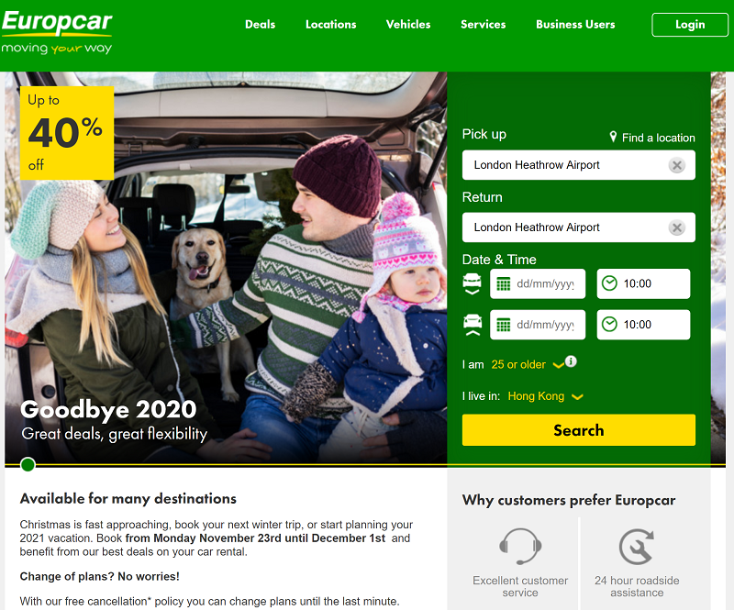The image size is (734, 610).
Task: Click the 'Goodbye 2020' banner headline
Action: coord(108,409)
